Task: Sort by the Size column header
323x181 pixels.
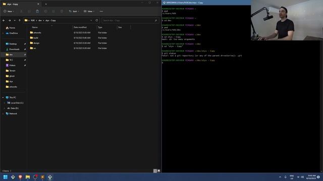Action: pyautogui.click(x=120, y=27)
